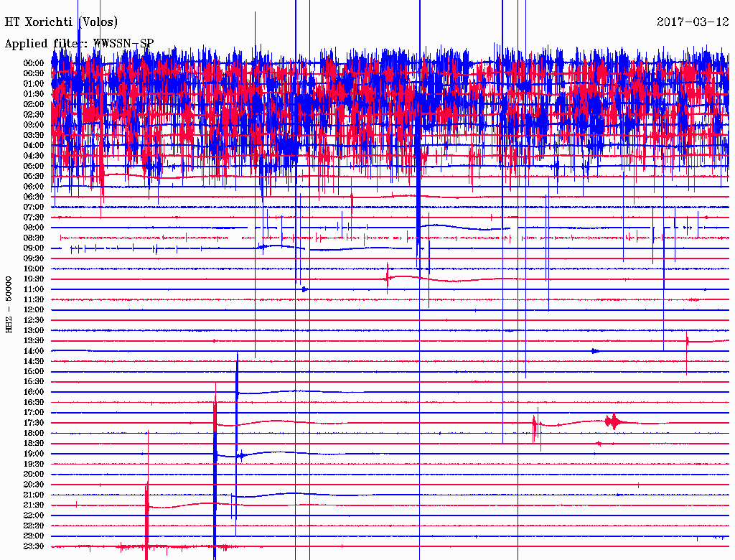The image size is (735, 560).
Task: Select the 04:00 time label
Action: 34,146
